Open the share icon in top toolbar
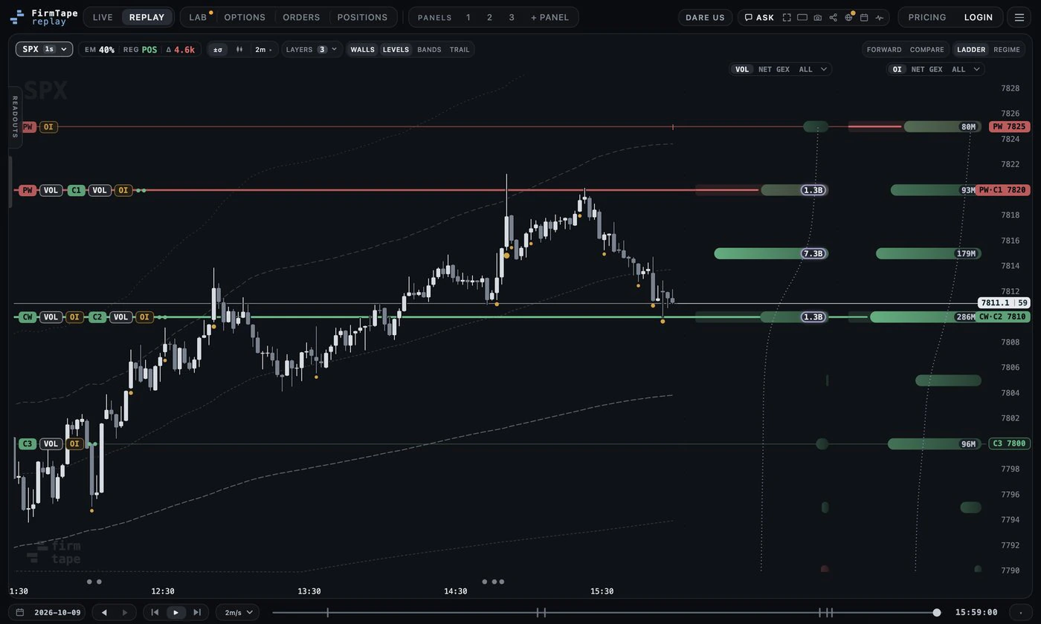The image size is (1041, 624). (x=833, y=17)
